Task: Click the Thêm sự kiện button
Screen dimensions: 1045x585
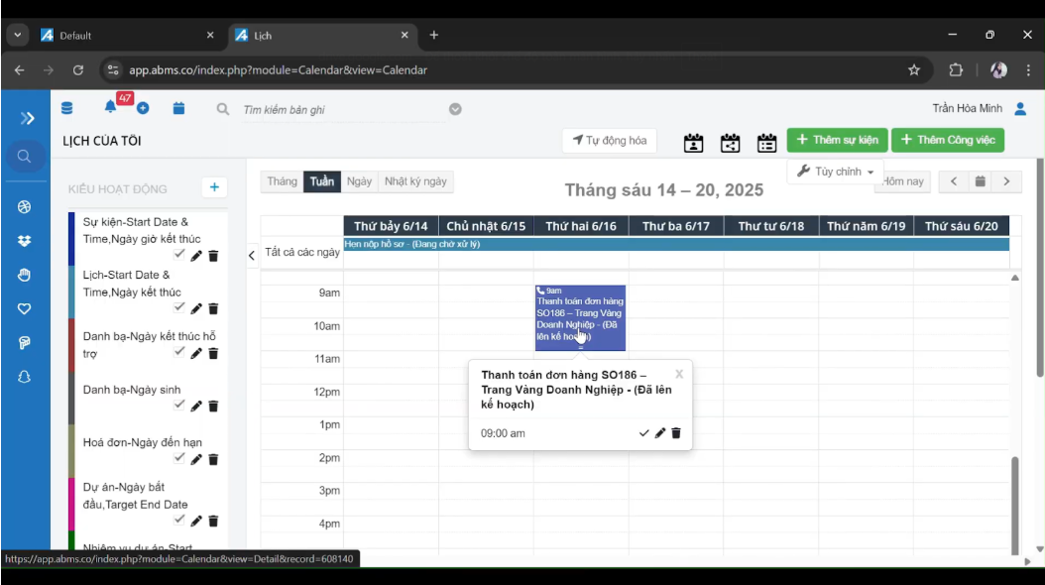Action: 836,140
